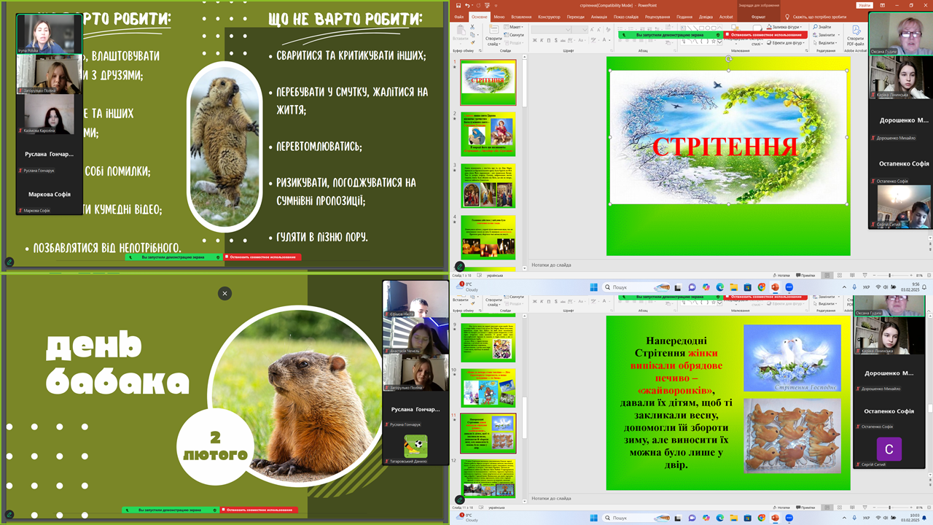Select slide 10 thumbnail in the thumbnail pane

tap(488, 387)
